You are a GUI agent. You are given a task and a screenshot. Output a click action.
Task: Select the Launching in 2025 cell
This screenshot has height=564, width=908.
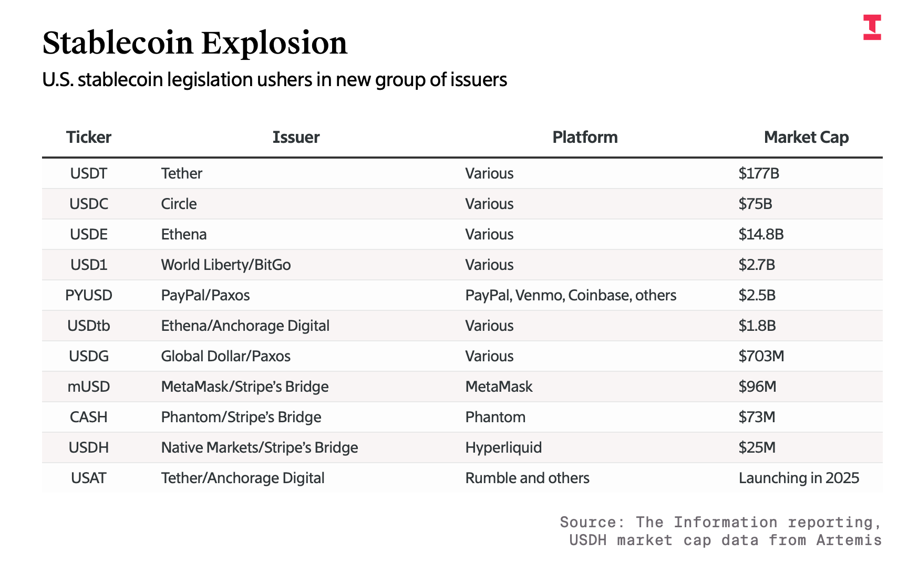(x=798, y=478)
